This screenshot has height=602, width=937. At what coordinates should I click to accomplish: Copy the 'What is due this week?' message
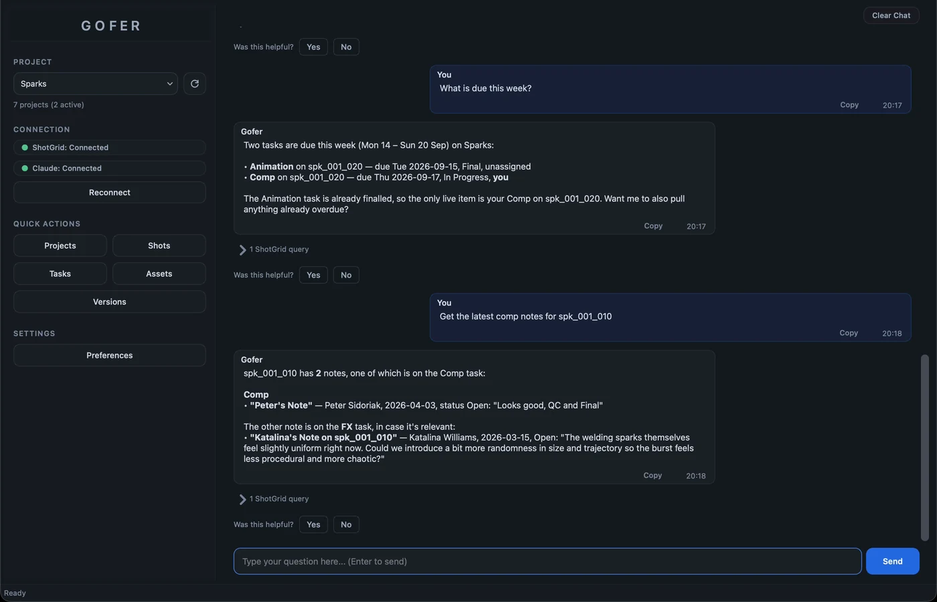point(849,105)
